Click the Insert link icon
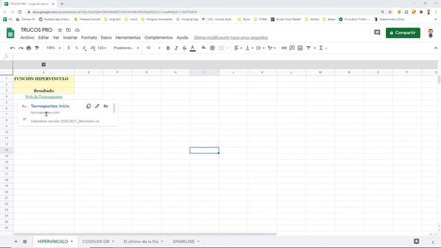The width and height of the screenshot is (441, 248). [x=284, y=48]
